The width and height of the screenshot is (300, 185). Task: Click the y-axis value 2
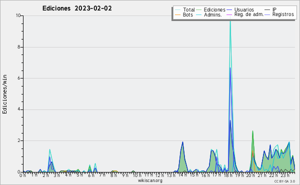tap(19, 140)
